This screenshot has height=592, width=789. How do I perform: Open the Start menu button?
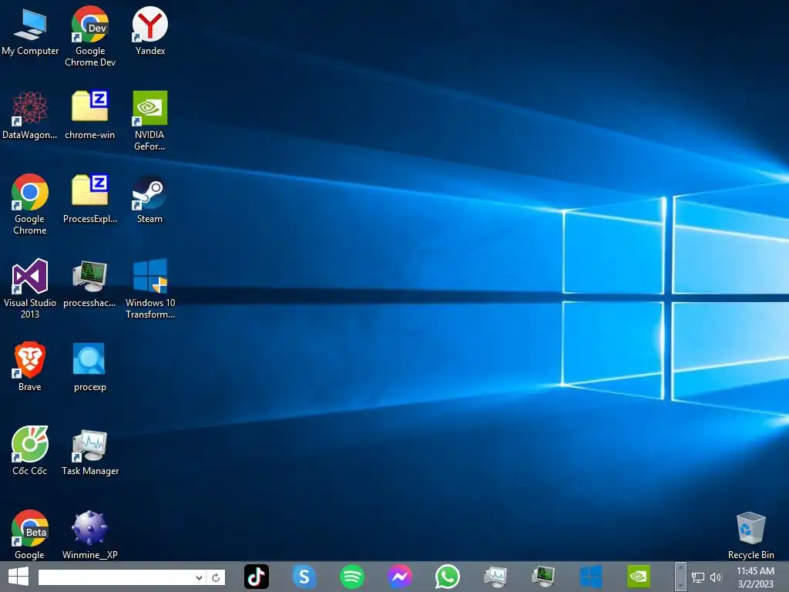click(18, 577)
